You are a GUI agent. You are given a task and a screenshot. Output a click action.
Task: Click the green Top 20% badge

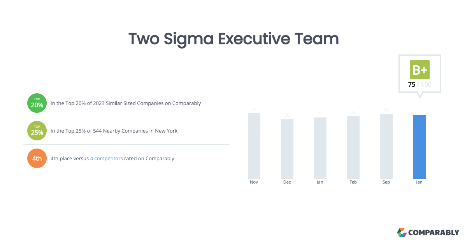point(37,103)
